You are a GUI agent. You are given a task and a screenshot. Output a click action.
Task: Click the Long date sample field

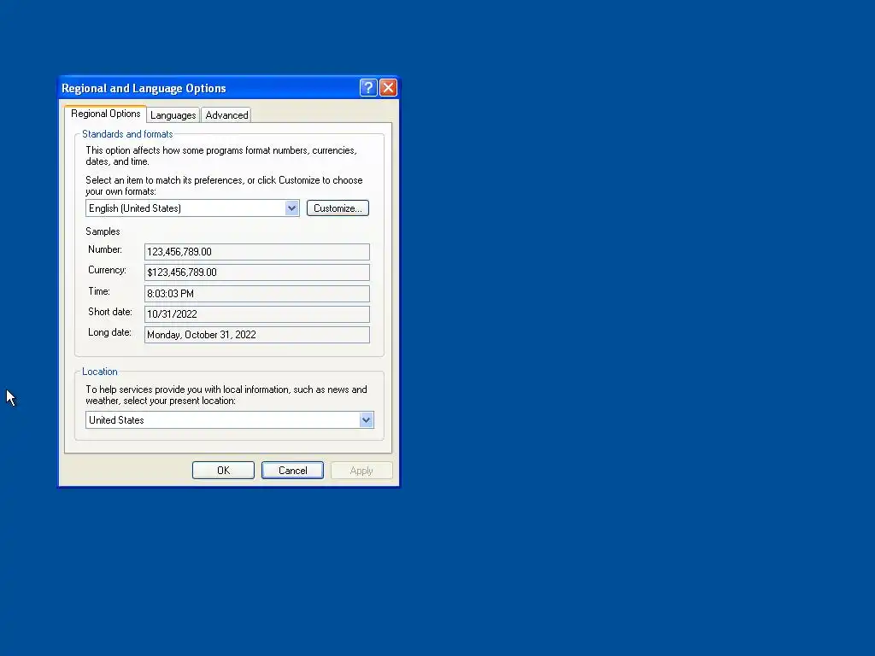click(256, 335)
